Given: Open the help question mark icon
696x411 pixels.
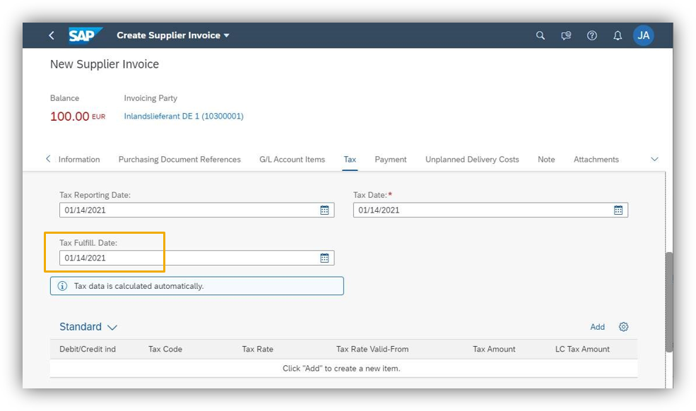Looking at the screenshot, I should (592, 35).
